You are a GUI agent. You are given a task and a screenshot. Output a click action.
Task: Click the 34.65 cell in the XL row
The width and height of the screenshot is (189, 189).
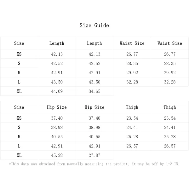point(94,91)
